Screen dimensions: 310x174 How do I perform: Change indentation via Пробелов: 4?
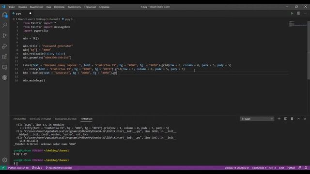(259, 168)
